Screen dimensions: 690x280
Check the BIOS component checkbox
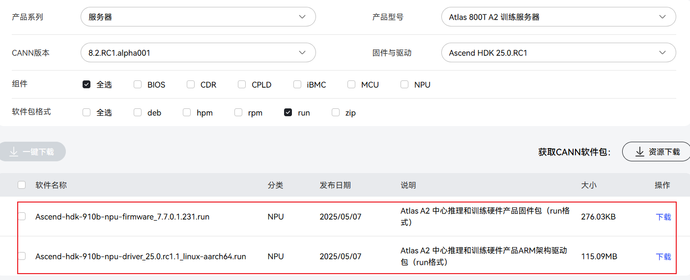pos(138,84)
